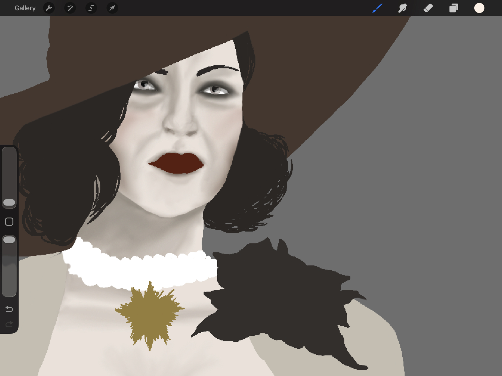Select the Brush tool
The width and height of the screenshot is (502, 376).
(377, 8)
